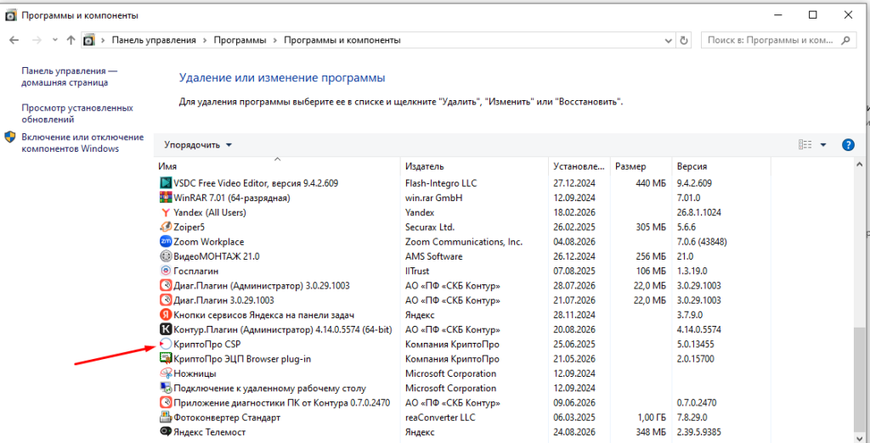
Task: Click the scrollbar up arrow of the list
Action: tap(860, 165)
